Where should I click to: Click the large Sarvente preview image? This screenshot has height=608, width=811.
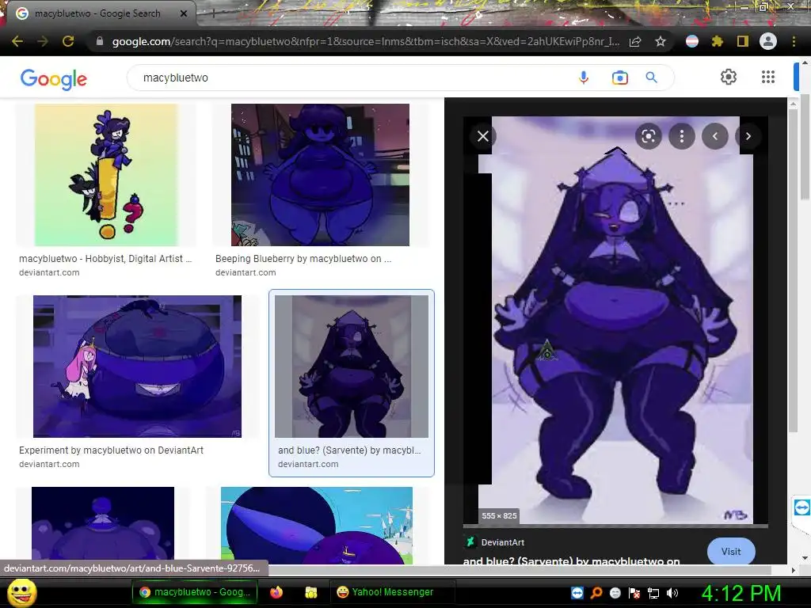point(615,321)
